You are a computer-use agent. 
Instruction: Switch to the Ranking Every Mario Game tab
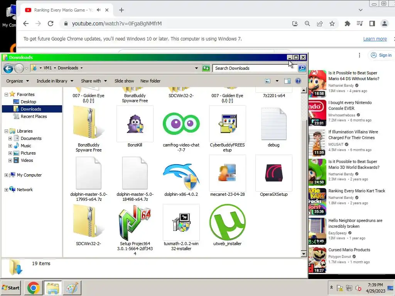[x=66, y=10]
